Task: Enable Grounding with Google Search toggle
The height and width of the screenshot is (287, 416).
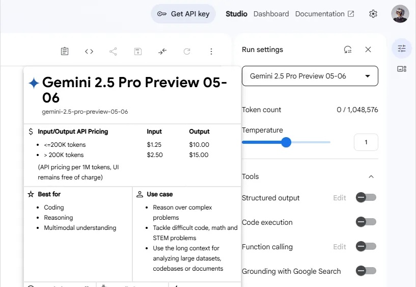Action: pyautogui.click(x=366, y=271)
